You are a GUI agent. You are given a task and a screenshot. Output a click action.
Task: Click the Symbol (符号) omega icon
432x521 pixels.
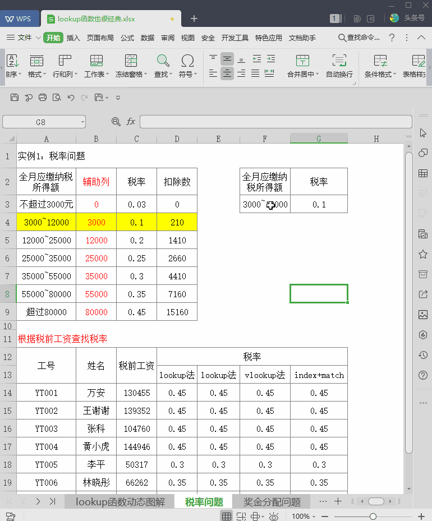187,61
